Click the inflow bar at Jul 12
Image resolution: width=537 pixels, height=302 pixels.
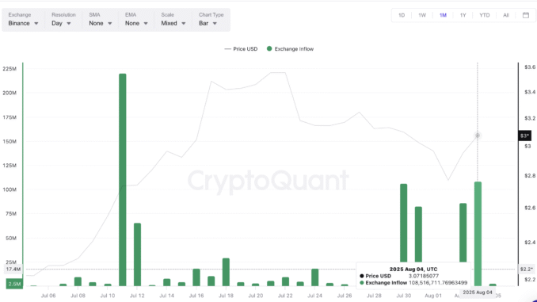coord(137,254)
